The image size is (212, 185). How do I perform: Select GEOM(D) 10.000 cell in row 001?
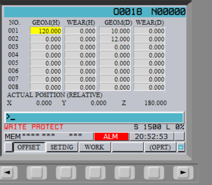(115, 31)
